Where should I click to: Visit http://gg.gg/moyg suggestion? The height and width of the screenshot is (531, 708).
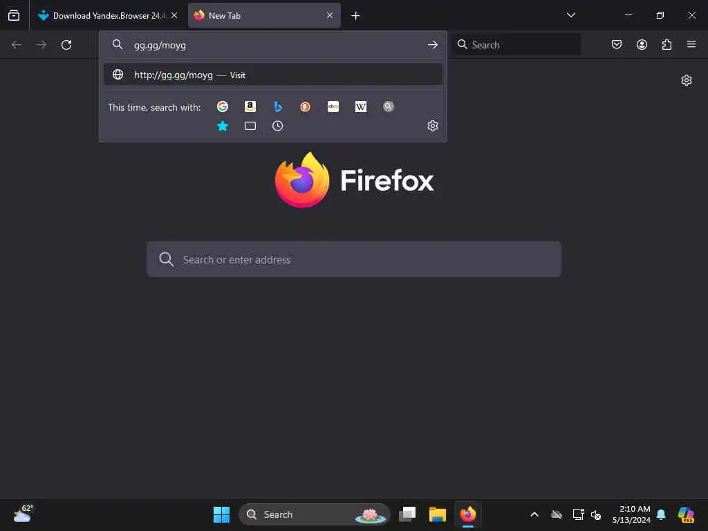pyautogui.click(x=272, y=75)
